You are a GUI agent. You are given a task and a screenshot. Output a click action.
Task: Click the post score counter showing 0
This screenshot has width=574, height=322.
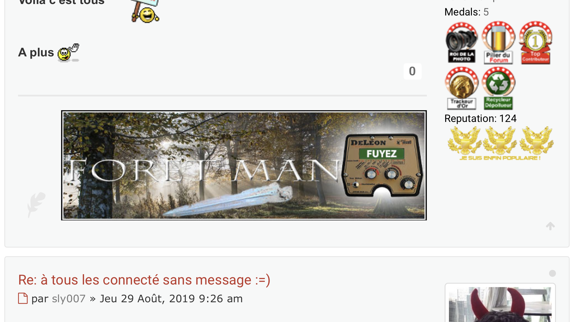tap(412, 71)
